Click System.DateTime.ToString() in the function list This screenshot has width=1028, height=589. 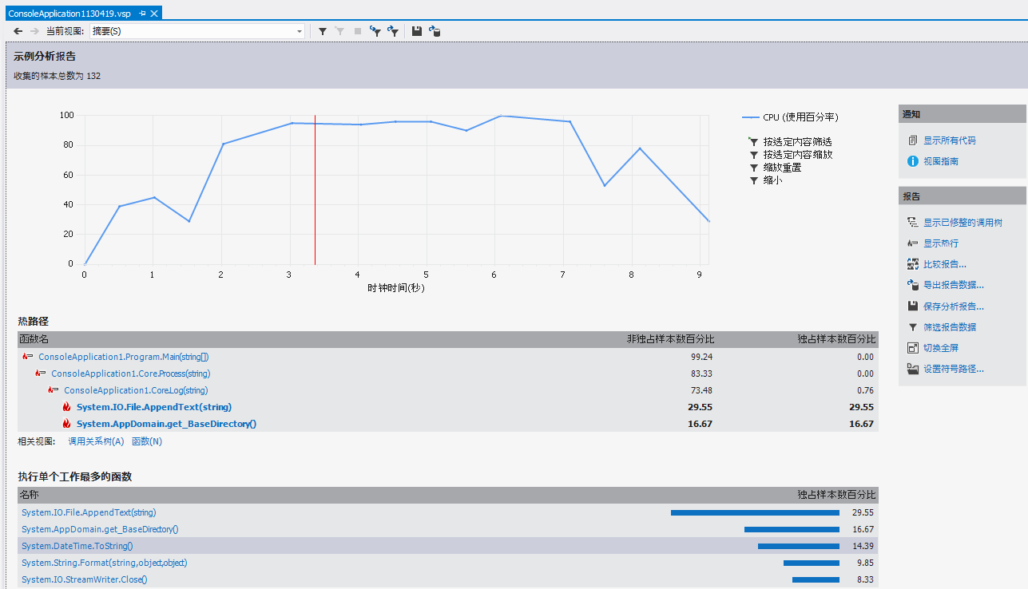(77, 546)
